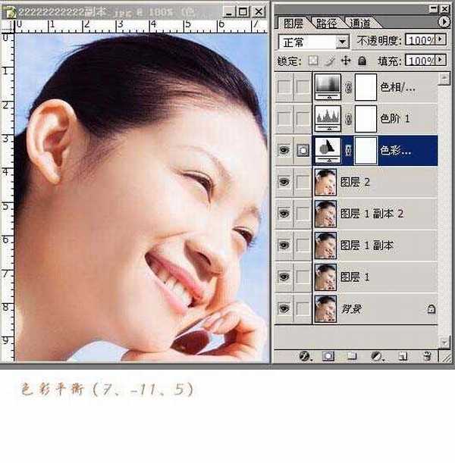Minimize the image document window

229,12
